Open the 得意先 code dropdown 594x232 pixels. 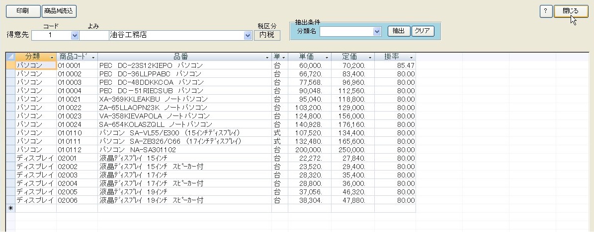click(x=75, y=35)
